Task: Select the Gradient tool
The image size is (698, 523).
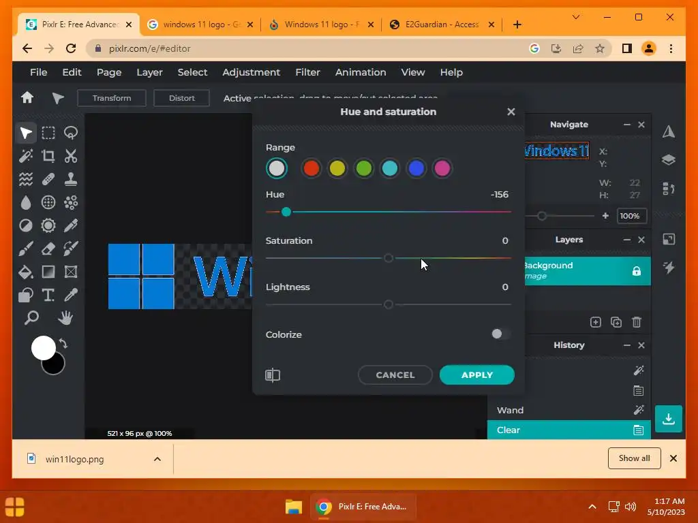Action: pos(48,272)
